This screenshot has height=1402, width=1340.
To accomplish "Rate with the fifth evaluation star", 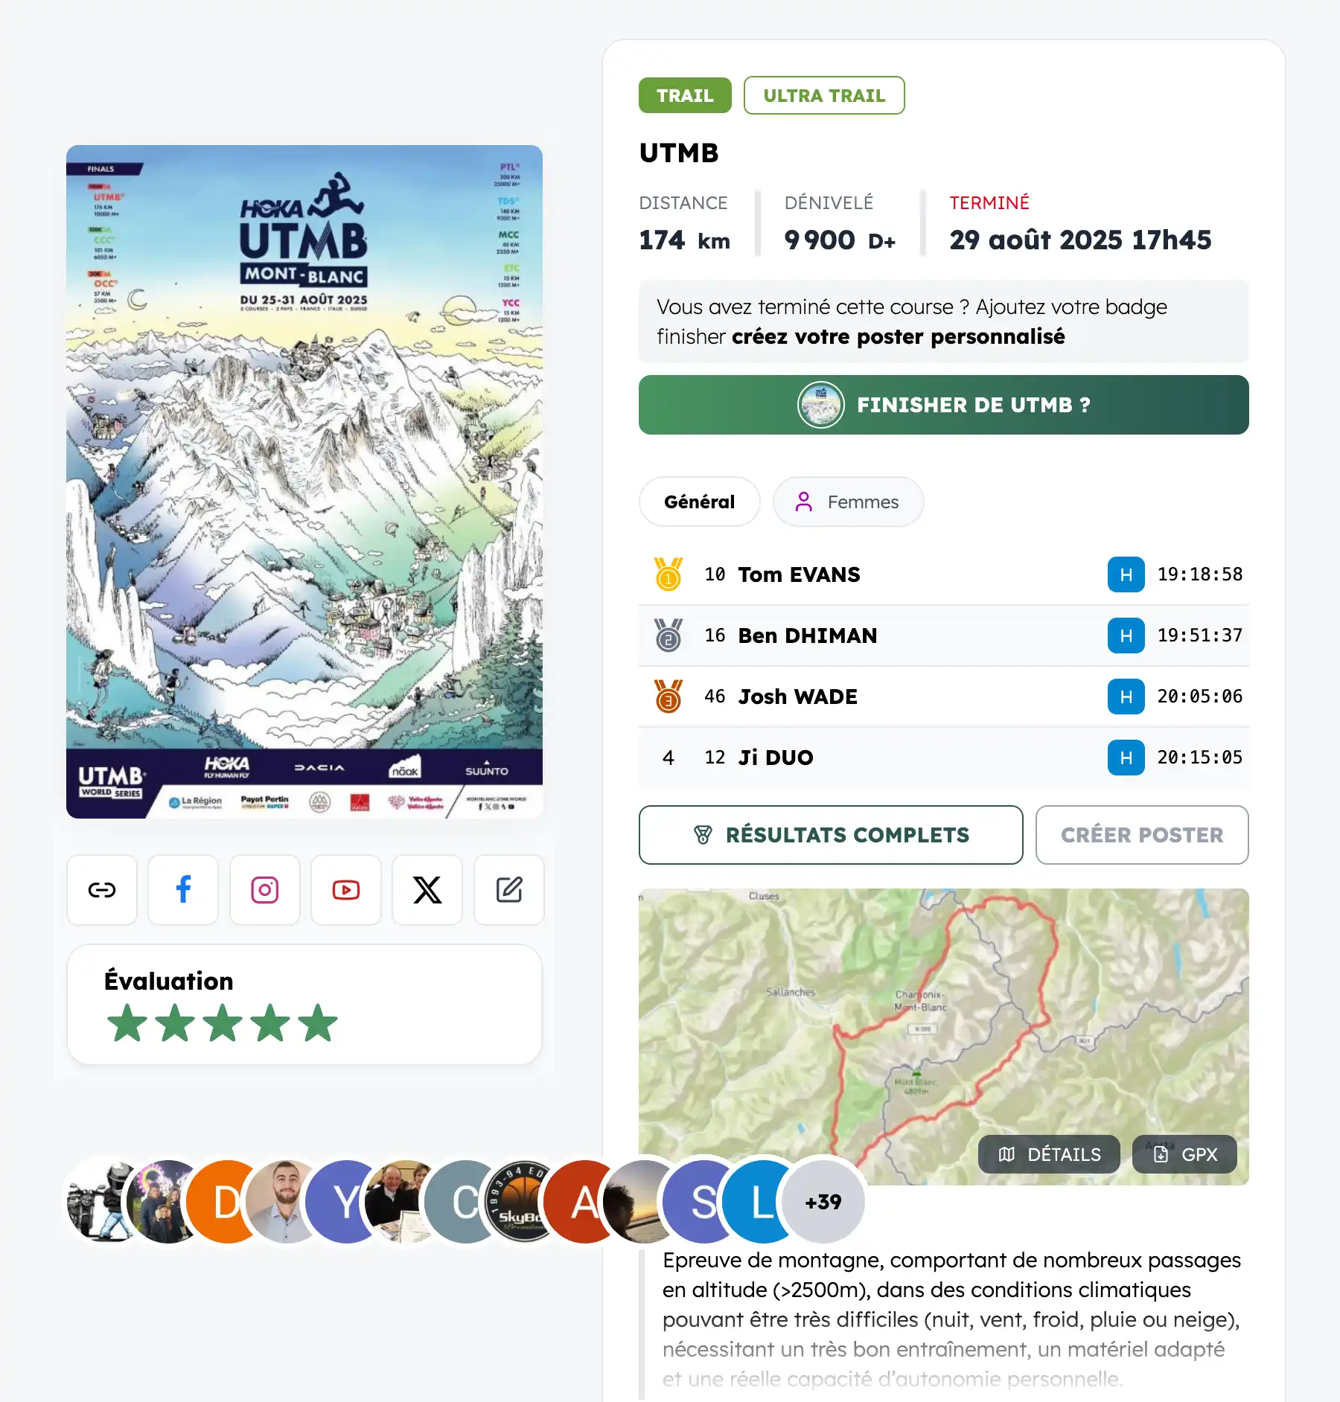I will pyautogui.click(x=319, y=1022).
